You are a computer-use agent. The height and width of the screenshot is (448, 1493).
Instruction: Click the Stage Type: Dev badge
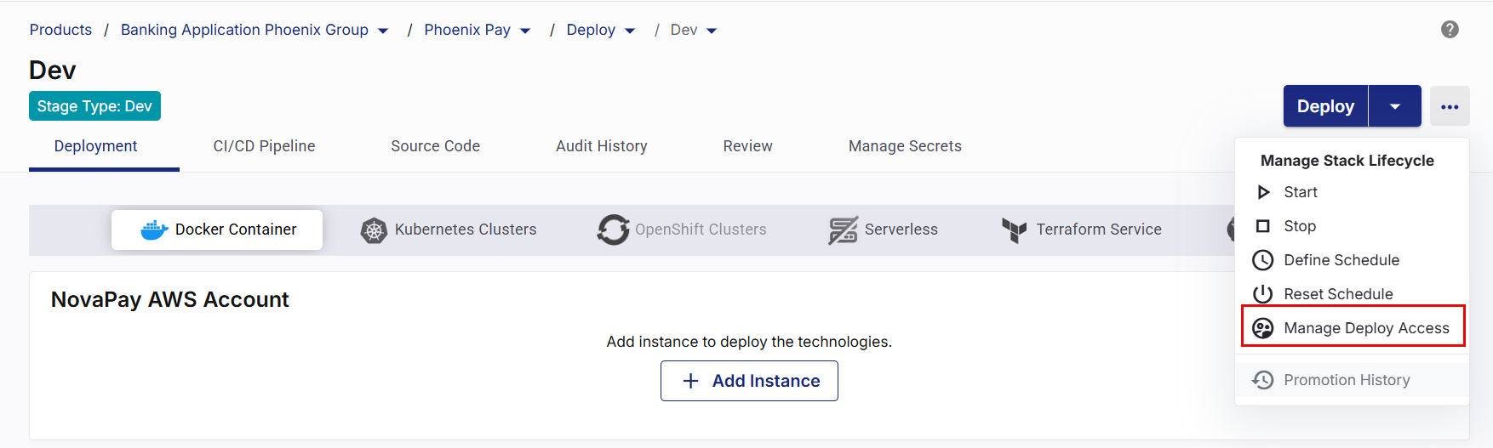pyautogui.click(x=94, y=106)
